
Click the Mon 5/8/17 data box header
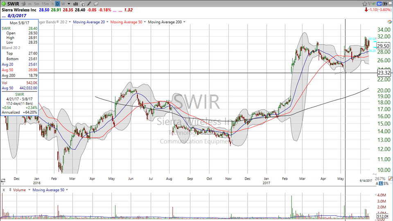tap(20, 23)
